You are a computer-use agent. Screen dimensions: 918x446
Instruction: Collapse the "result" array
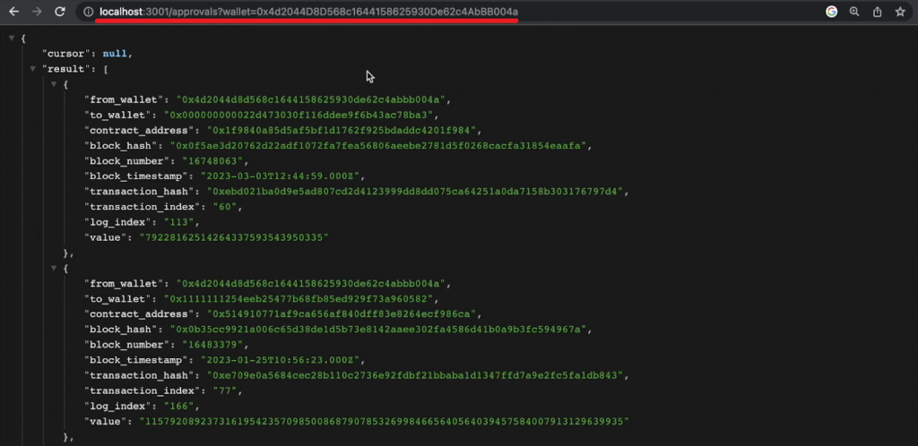tap(32, 69)
